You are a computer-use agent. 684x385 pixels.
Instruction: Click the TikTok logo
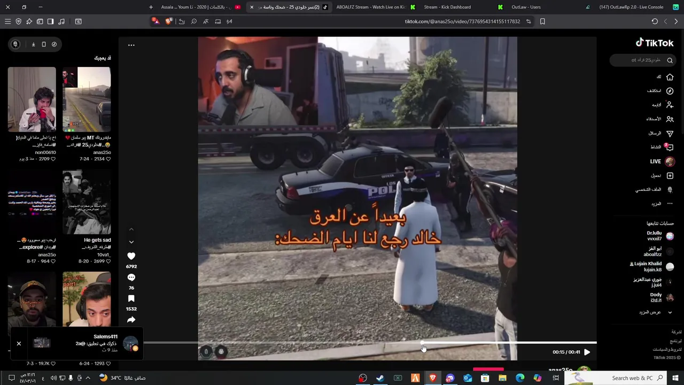pyautogui.click(x=655, y=43)
